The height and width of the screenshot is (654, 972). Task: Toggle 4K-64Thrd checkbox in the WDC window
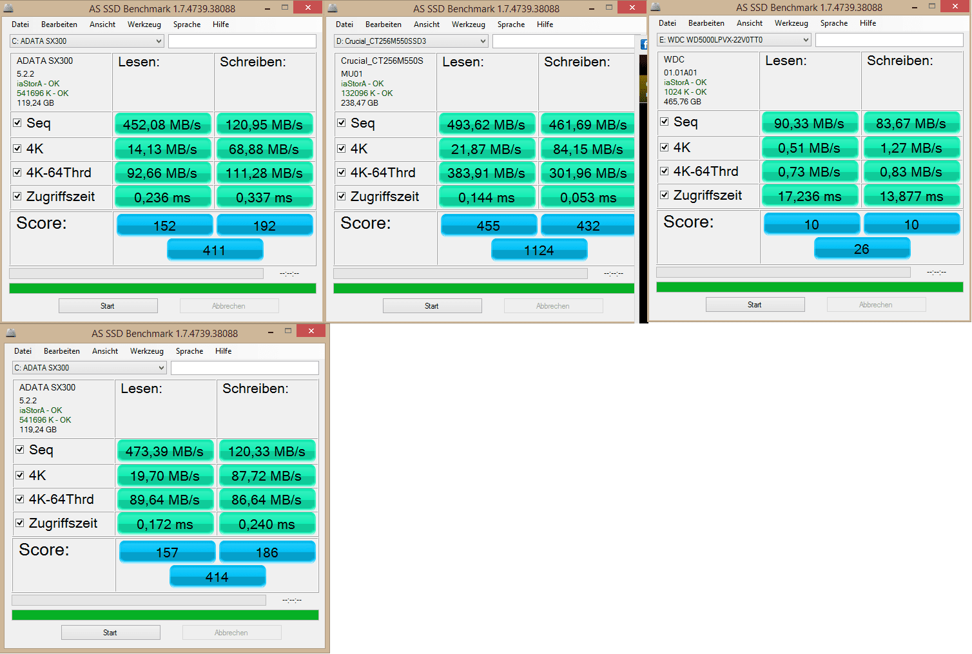665,171
